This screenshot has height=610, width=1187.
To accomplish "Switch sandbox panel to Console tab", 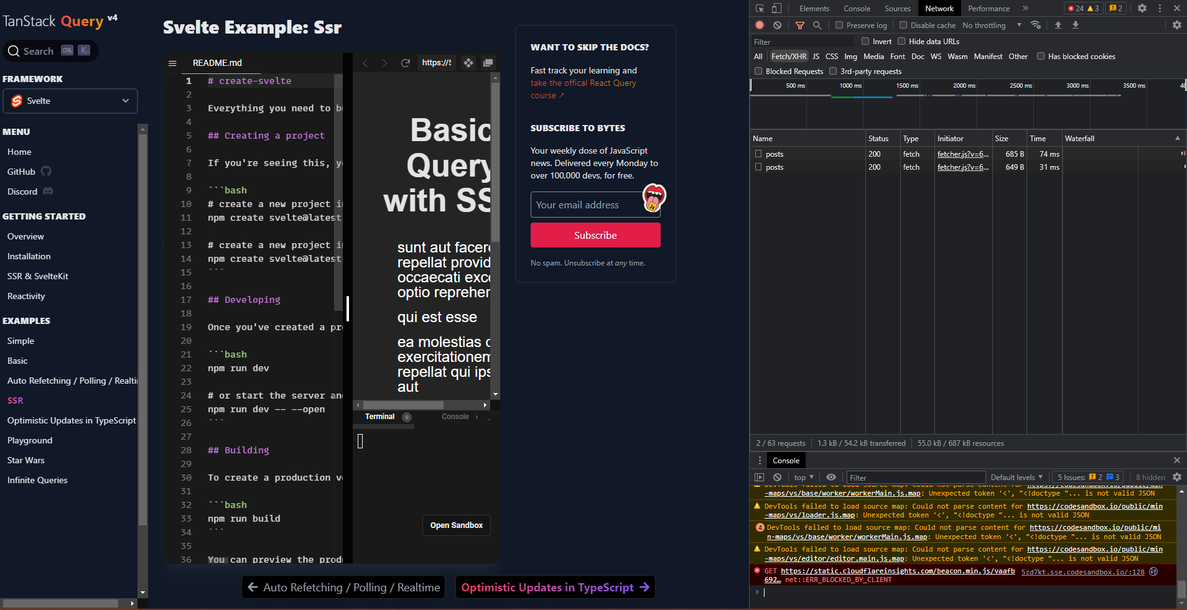I will 455,417.
